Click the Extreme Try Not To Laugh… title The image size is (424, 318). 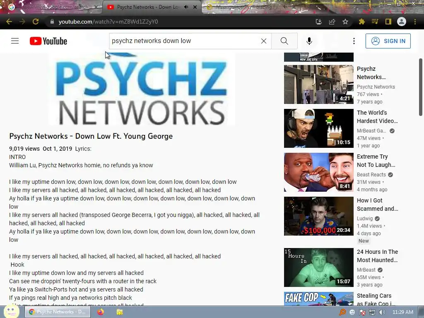[376, 161]
